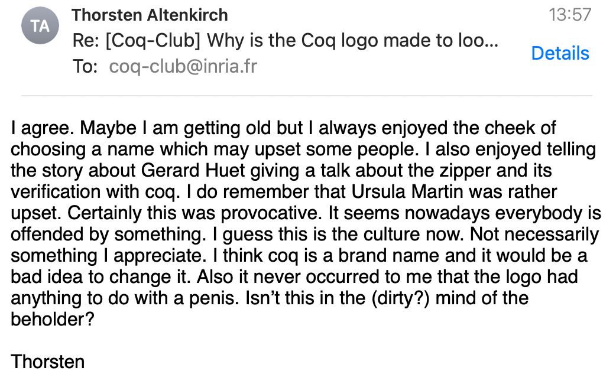Click the TA sender avatar circle
Screen dimensions: 616x384
[40, 26]
